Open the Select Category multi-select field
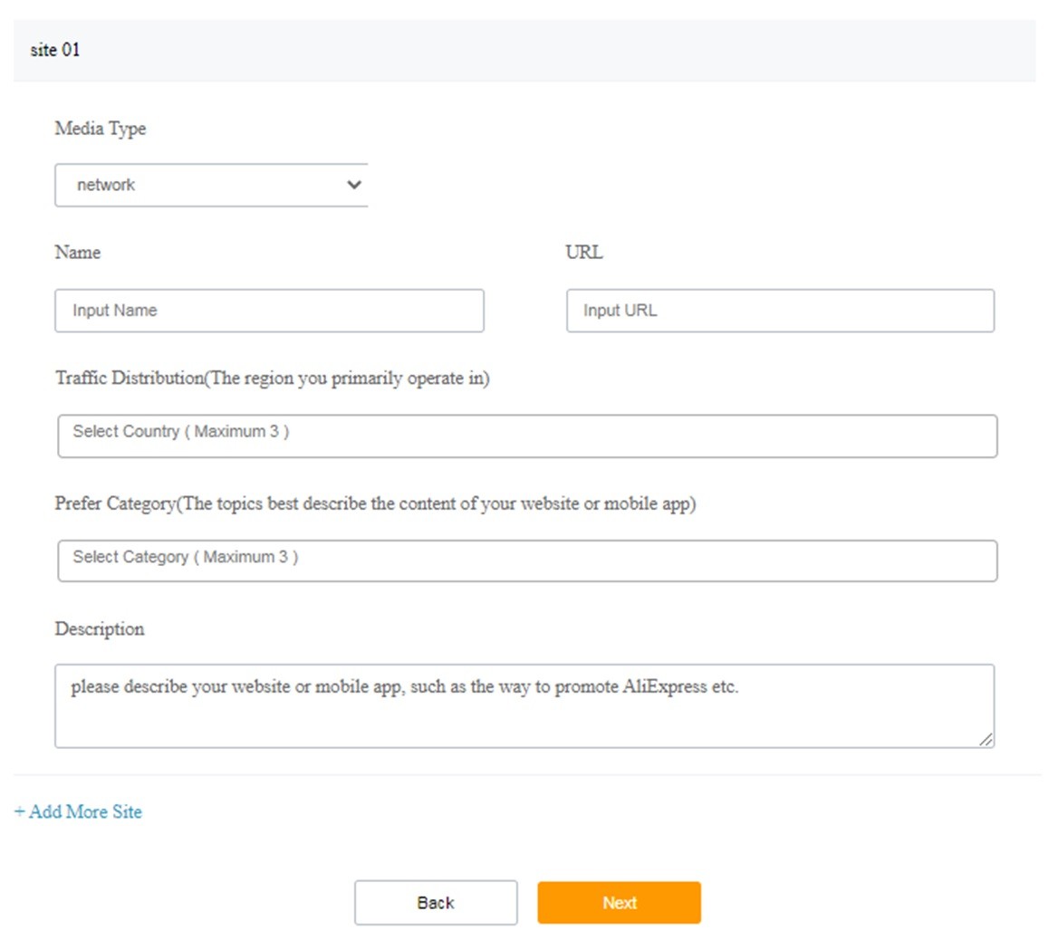Image resolution: width=1058 pixels, height=939 pixels. tap(527, 561)
